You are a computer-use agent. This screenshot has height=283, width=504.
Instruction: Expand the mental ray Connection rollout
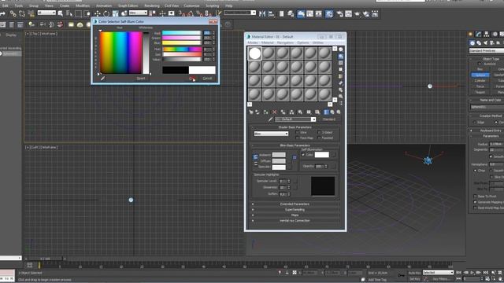295,220
